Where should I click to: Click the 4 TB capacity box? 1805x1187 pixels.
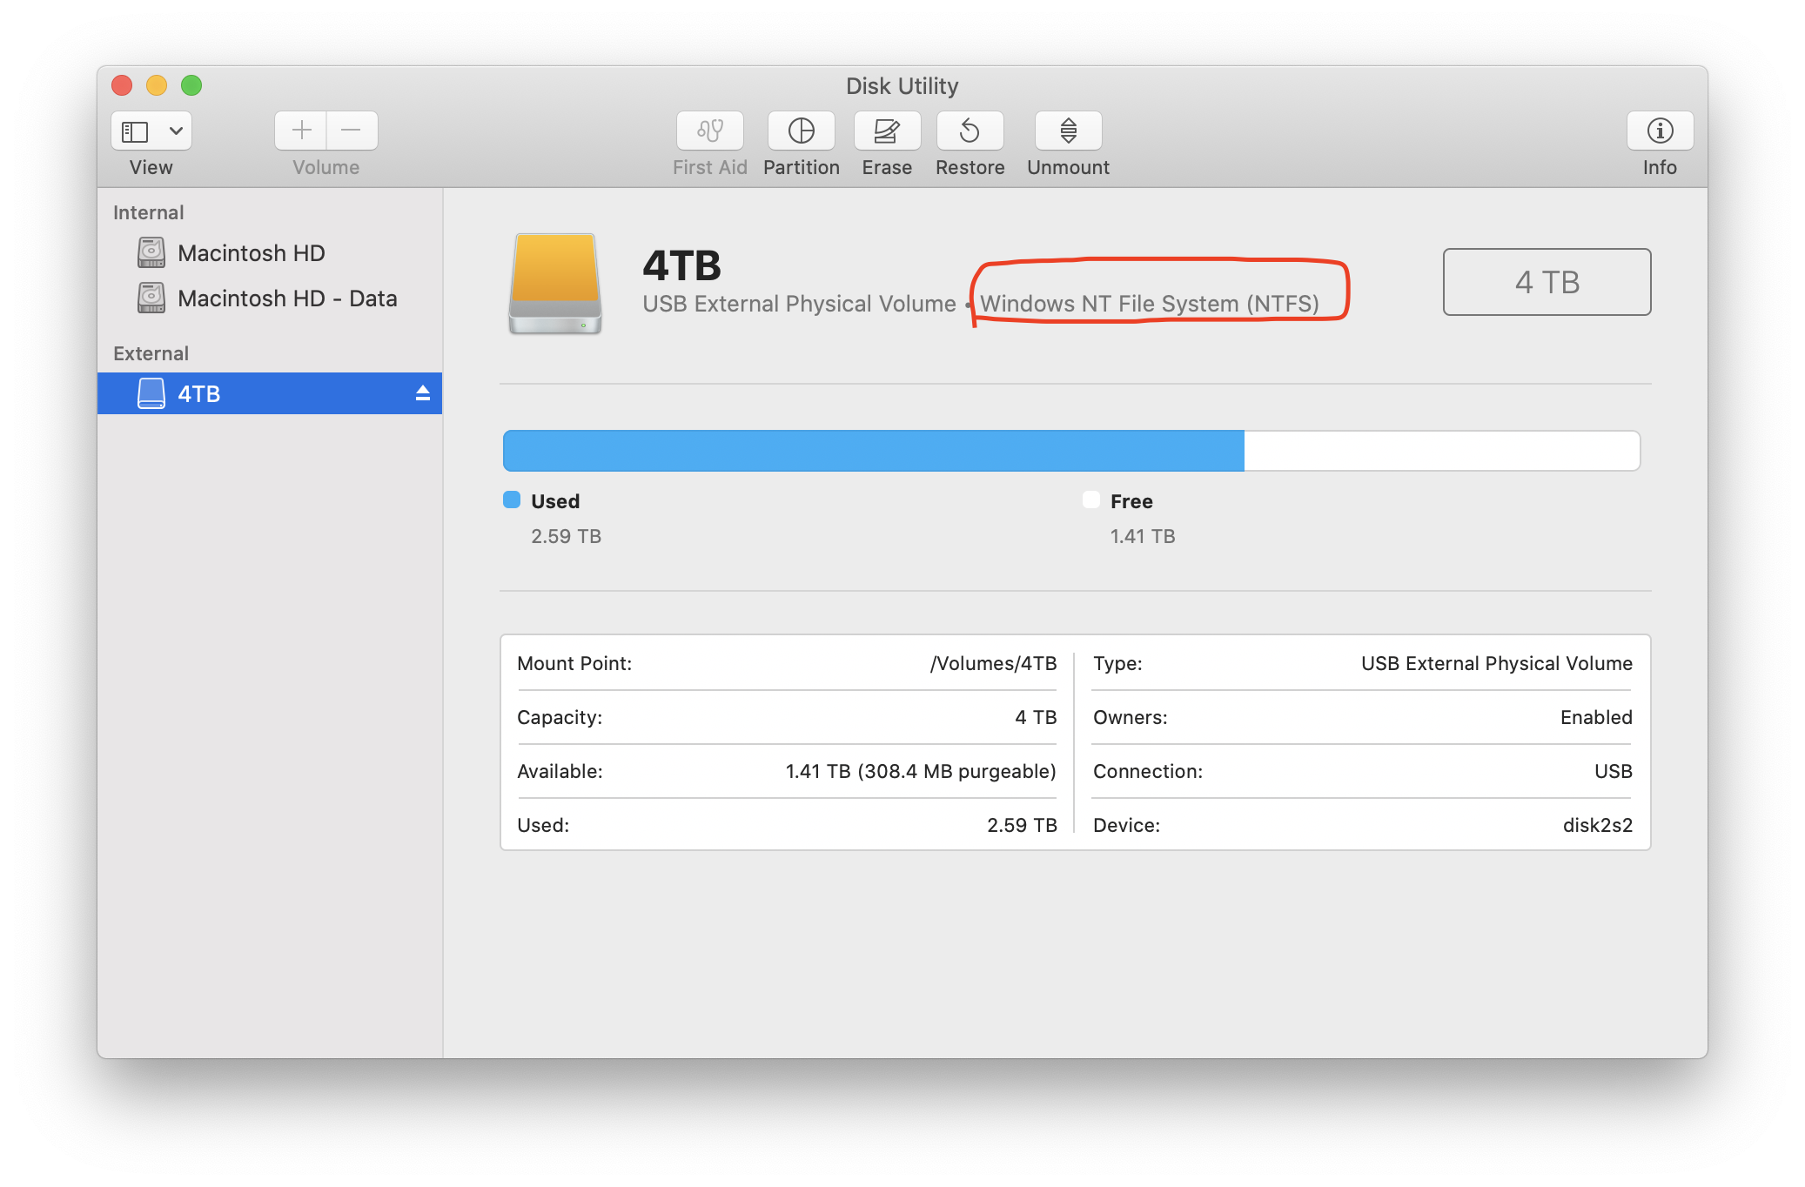pos(1546,282)
